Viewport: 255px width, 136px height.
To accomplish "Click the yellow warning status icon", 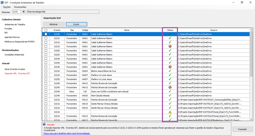I will coord(170,112).
